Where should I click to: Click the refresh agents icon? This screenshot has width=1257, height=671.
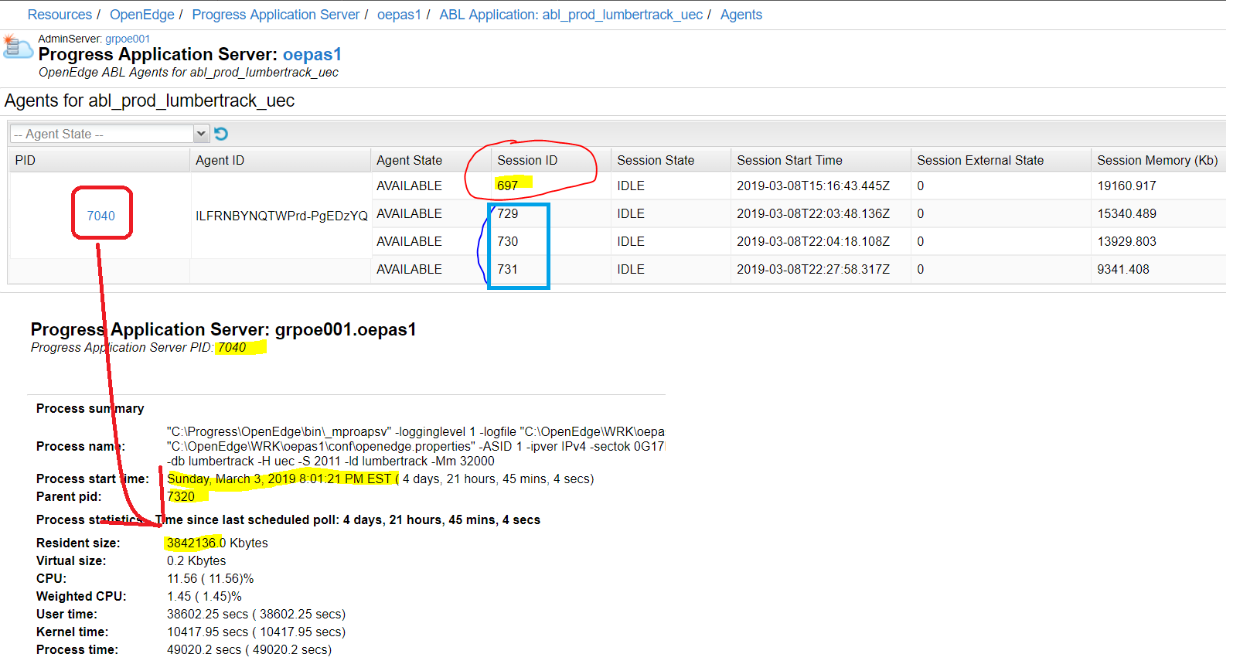pyautogui.click(x=221, y=134)
